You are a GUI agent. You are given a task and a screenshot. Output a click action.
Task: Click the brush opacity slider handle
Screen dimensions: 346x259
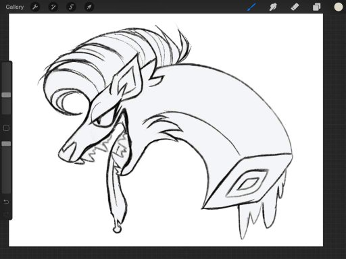click(x=6, y=144)
